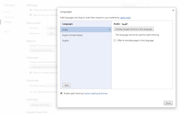Click the Done button
180x114 pixels.
(x=168, y=103)
